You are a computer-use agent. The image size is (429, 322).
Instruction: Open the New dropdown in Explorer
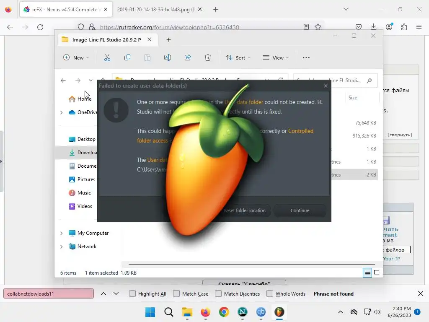(76, 58)
